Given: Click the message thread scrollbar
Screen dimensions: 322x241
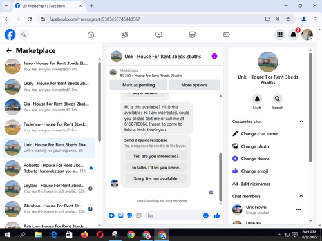Looking at the screenshot, I should coord(220,177).
